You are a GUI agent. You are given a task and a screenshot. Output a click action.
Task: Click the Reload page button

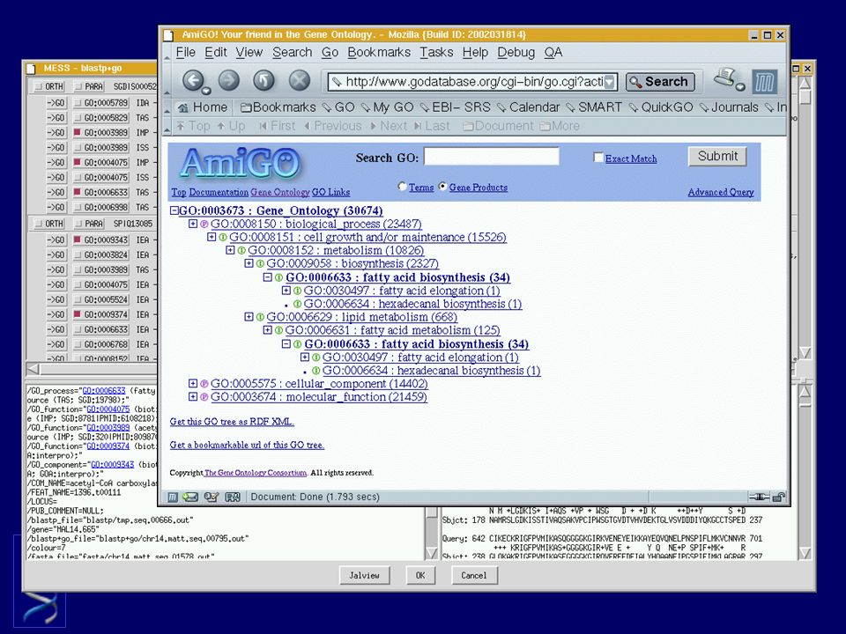tap(263, 81)
